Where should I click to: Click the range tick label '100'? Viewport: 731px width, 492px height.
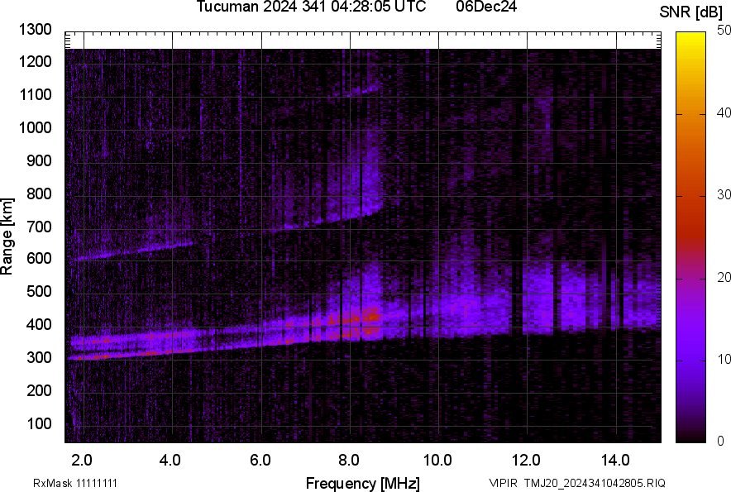tap(39, 423)
